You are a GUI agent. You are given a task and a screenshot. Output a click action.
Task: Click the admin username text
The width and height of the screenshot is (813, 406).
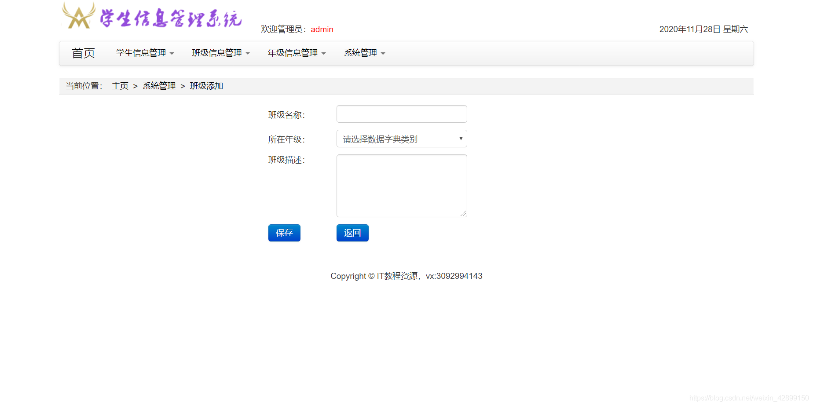tap(322, 29)
